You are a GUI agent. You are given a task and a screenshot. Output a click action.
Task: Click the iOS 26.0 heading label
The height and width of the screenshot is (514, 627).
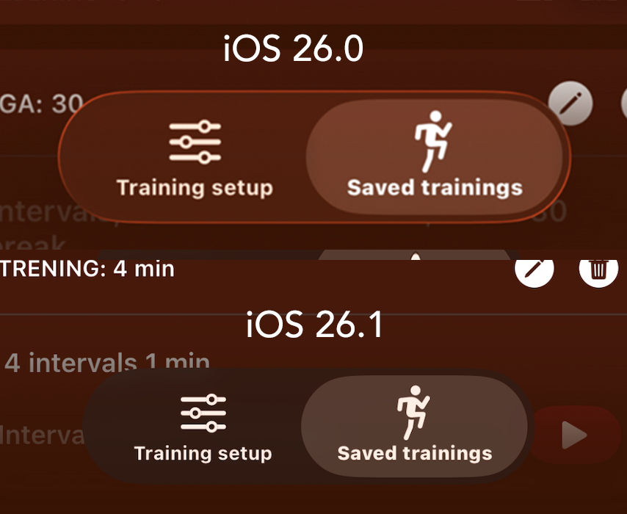pyautogui.click(x=293, y=48)
